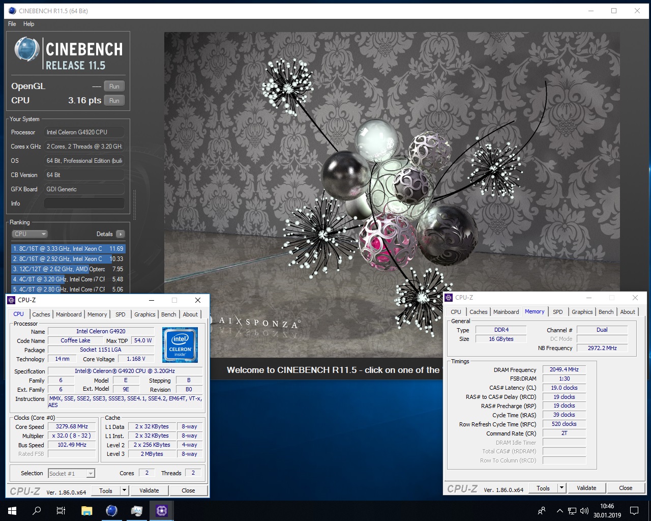Open About tab in left CPU-Z
Screen dimensions: 651x521
190,314
